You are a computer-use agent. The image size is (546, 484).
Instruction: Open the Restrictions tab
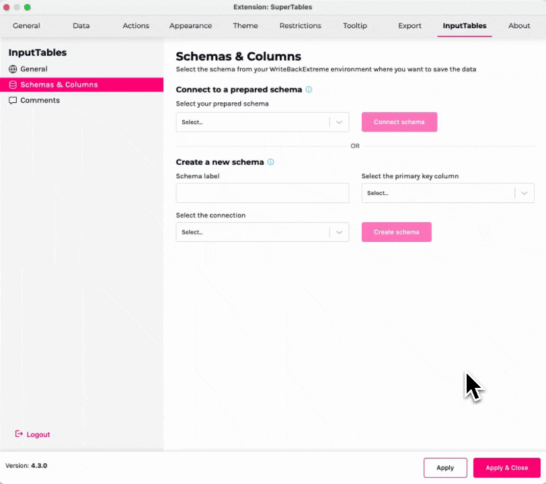click(300, 26)
